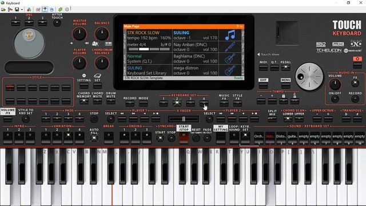The width and height of the screenshot is (366, 206).
Task: Click the red camera snapshot icon
Action: (x=357, y=59)
